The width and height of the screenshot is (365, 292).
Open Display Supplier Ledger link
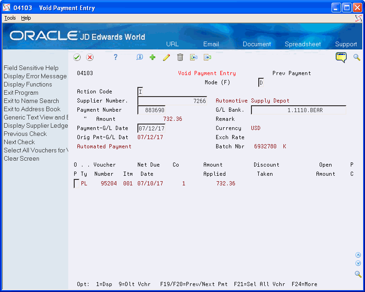click(36, 126)
